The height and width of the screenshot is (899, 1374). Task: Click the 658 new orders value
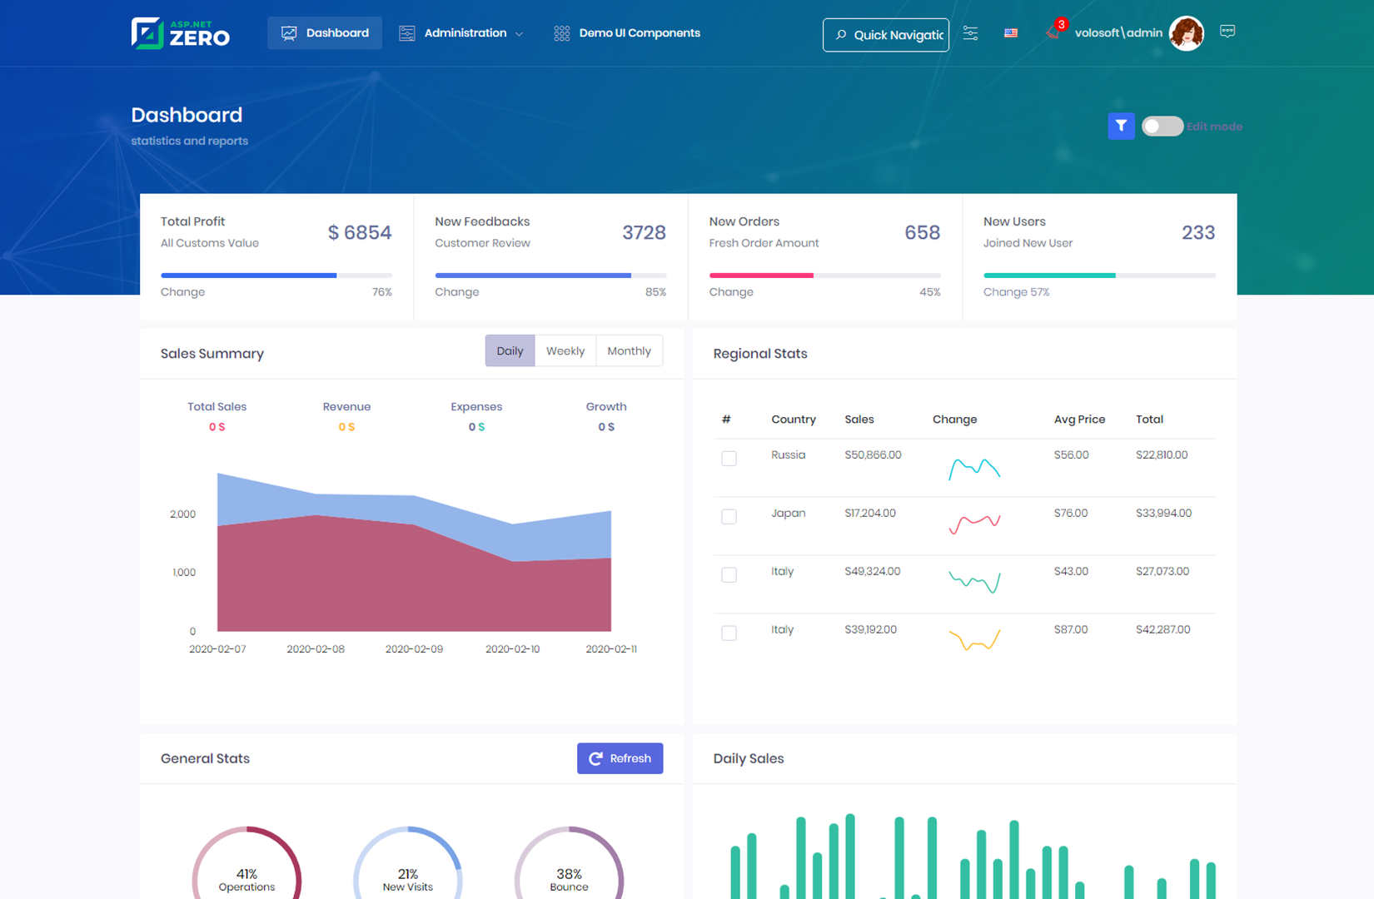[x=922, y=232]
